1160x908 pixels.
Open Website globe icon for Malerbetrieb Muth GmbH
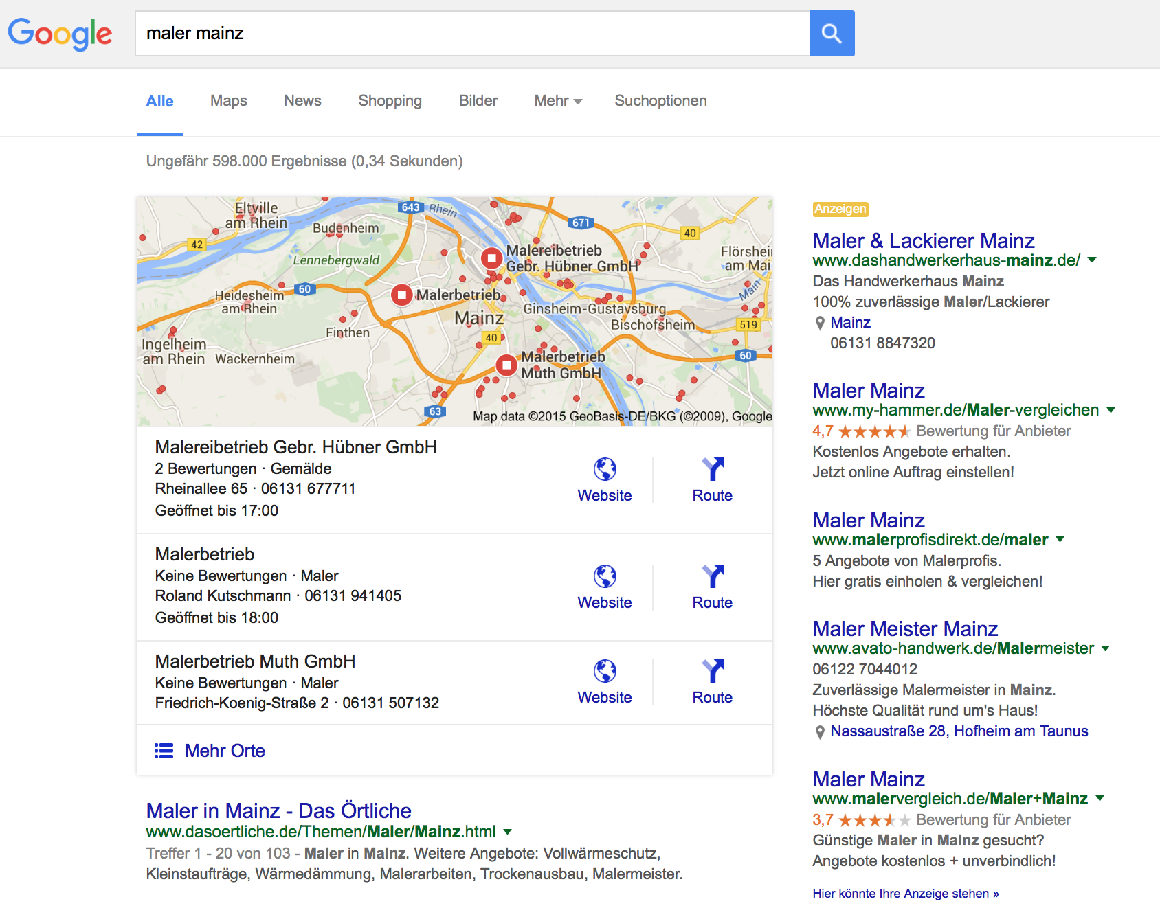(605, 671)
